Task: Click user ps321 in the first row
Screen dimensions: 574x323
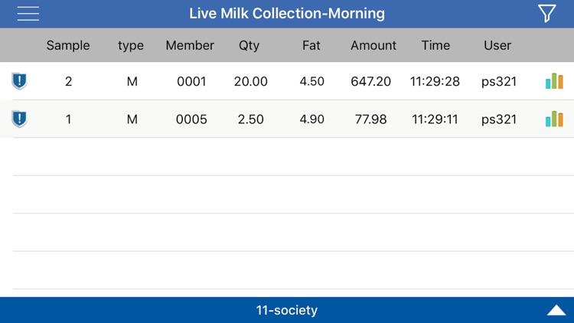Action: [498, 81]
